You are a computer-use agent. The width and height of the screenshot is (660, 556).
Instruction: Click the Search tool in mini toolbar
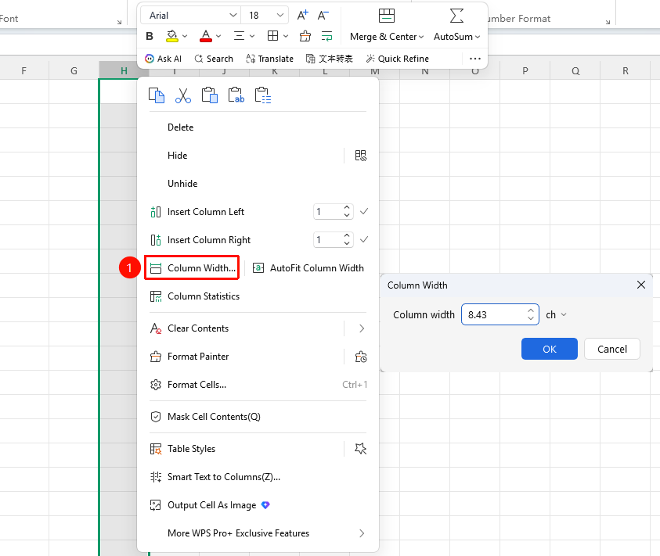coord(214,59)
